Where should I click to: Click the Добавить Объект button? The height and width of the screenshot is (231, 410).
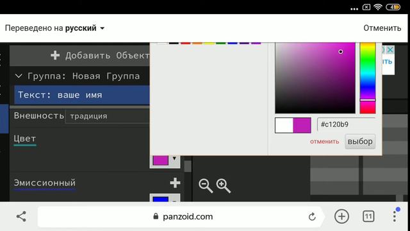[x=79, y=56]
